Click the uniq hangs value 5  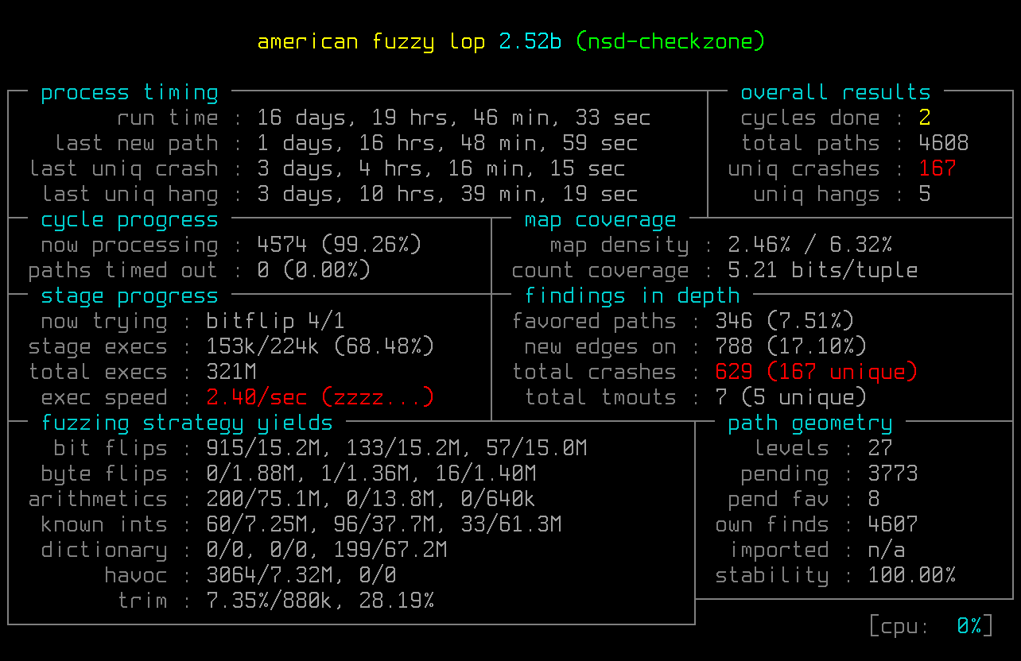pyautogui.click(x=925, y=195)
